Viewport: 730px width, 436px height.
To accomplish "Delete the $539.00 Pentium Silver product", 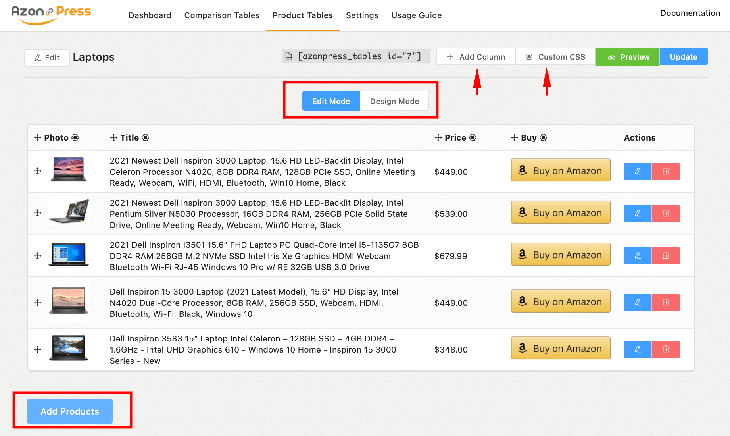I will point(666,214).
